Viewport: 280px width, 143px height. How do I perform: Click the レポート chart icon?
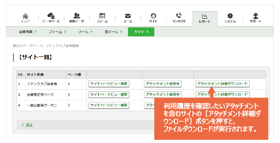pos(205,16)
